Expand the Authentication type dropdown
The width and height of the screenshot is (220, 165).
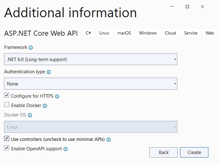(x=91, y=84)
